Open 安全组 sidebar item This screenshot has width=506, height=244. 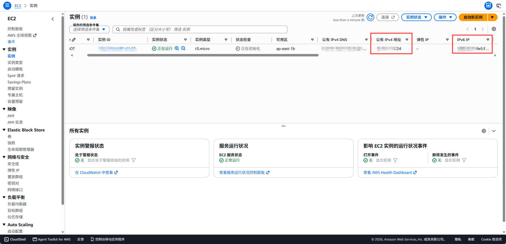(13, 164)
